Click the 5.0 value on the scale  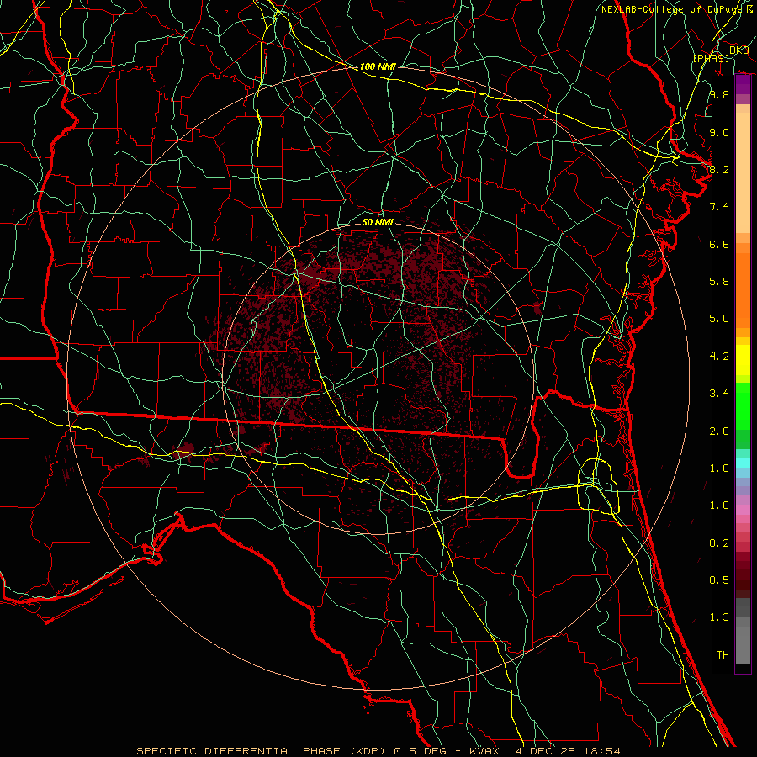tap(719, 319)
